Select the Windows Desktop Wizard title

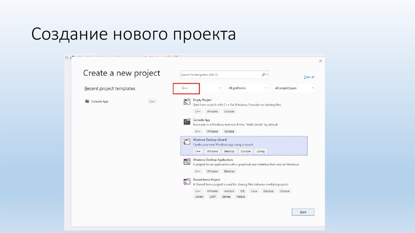point(210,140)
